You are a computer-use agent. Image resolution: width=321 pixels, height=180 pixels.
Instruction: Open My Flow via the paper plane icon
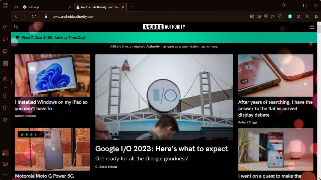(x=273, y=16)
